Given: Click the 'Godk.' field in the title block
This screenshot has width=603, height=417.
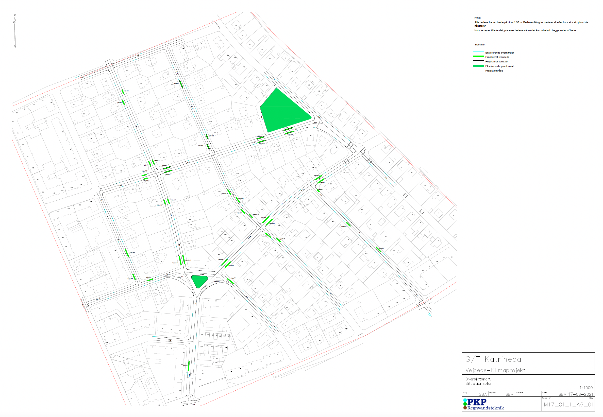Looking at the screenshot, I should pyautogui.click(x=555, y=394).
